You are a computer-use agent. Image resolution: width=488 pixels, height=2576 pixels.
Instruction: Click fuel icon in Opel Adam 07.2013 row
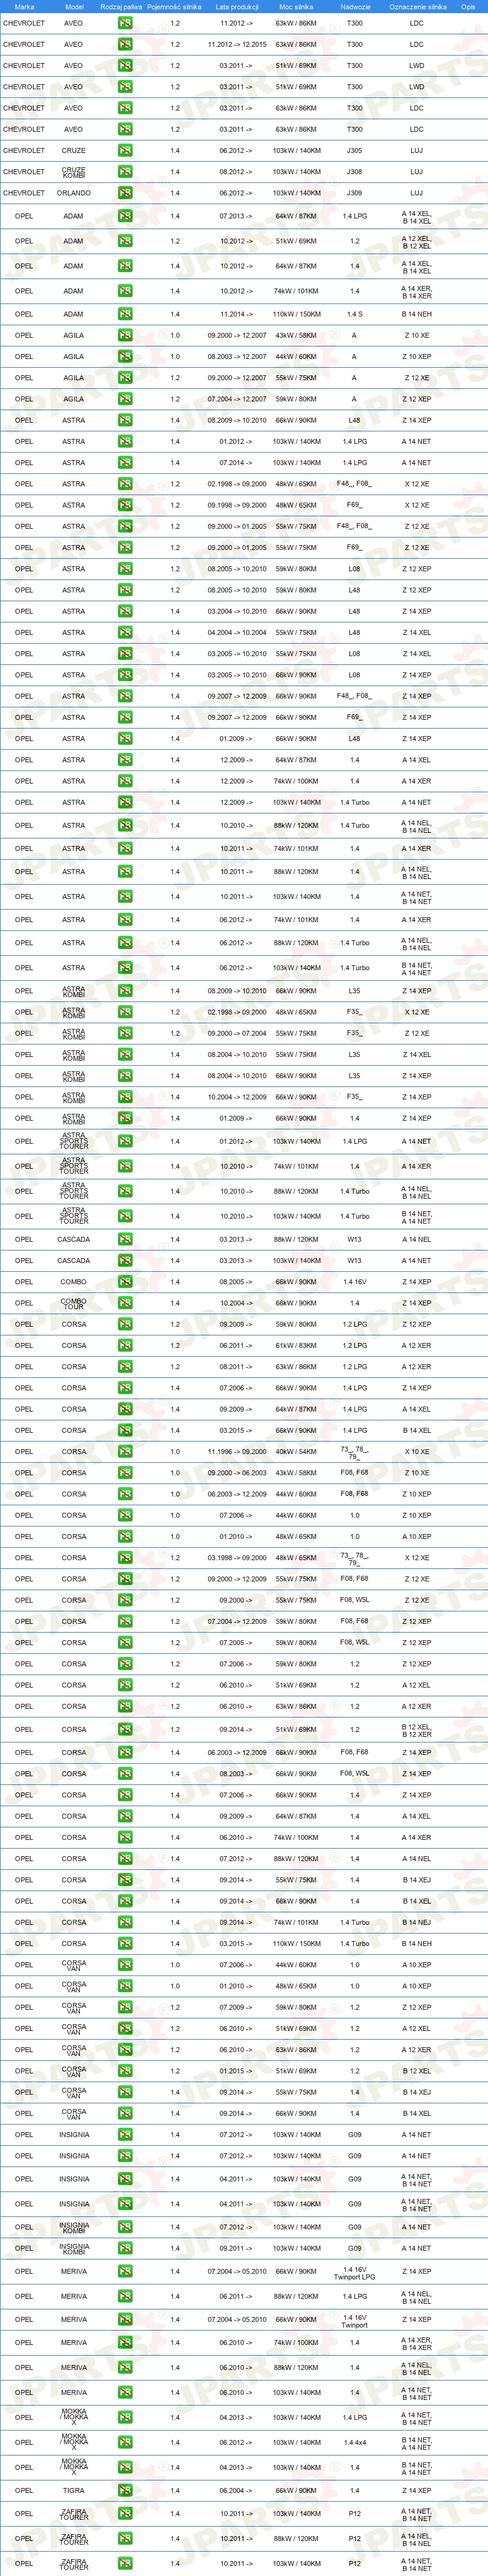[x=125, y=216]
